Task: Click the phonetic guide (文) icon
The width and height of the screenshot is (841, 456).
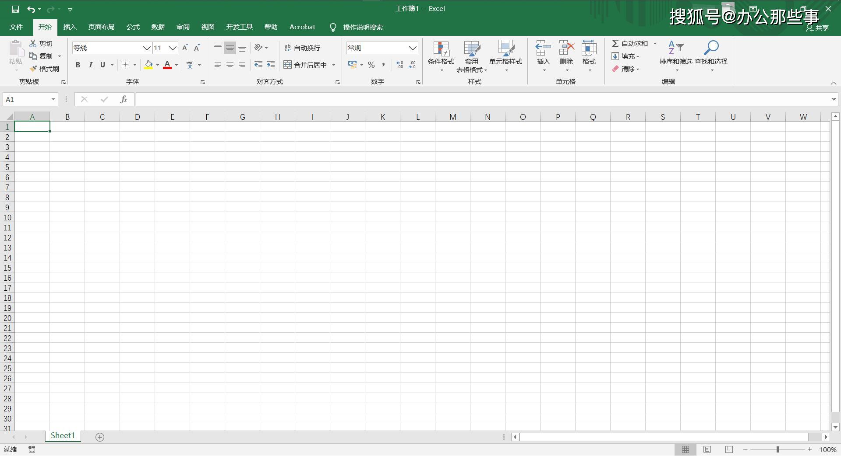Action: tap(190, 65)
